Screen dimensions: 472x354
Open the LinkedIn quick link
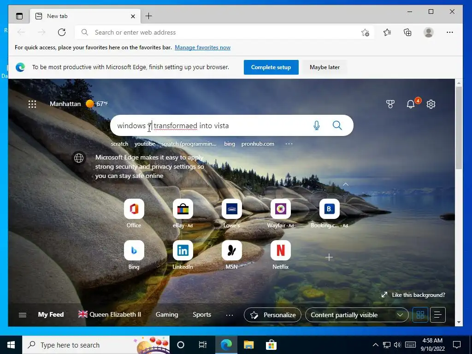[183, 254]
